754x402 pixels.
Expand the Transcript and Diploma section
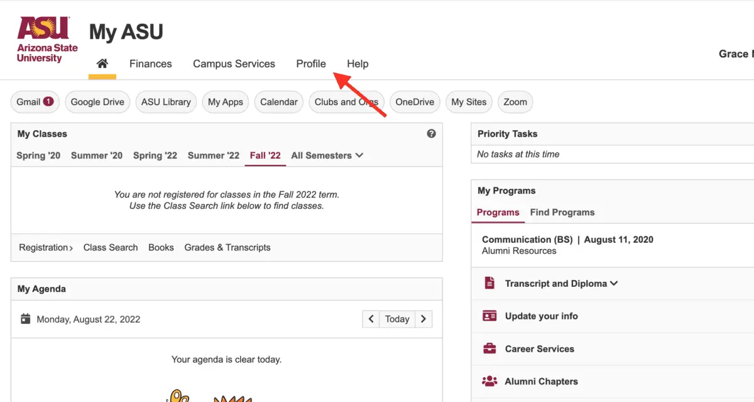614,283
